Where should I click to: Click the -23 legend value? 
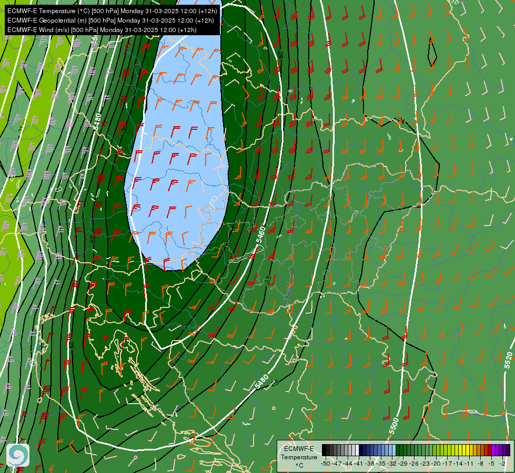(425, 464)
